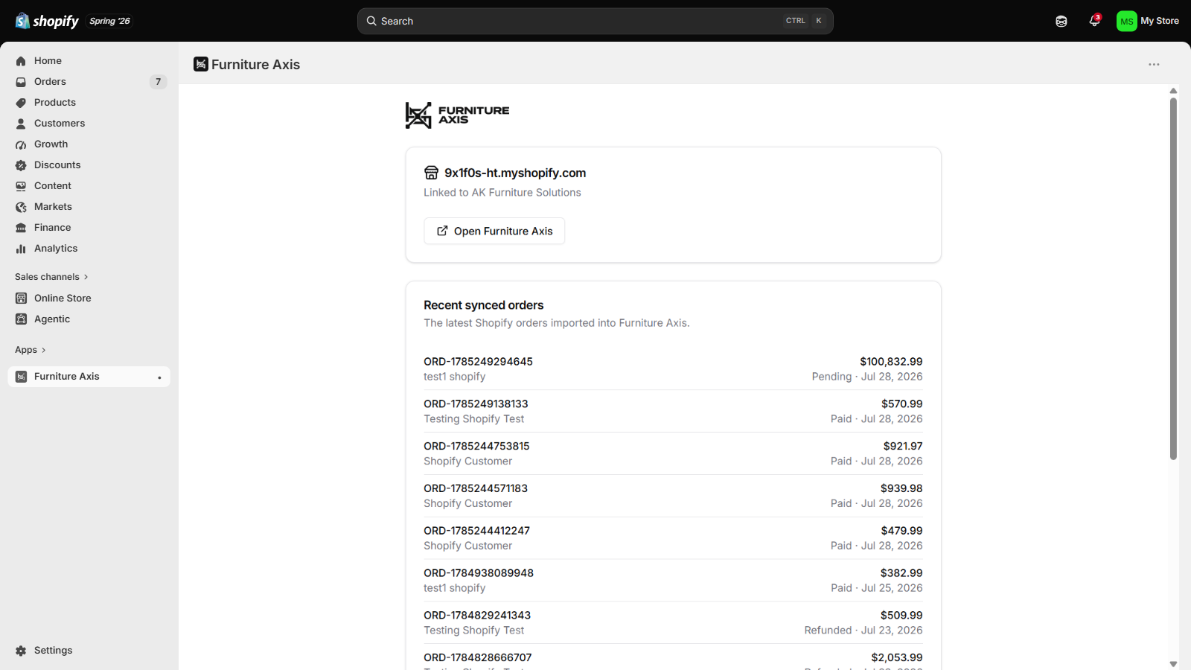Screen dimensions: 1191x670
Task: Click the Growth gauge icon
Action: tap(21, 144)
